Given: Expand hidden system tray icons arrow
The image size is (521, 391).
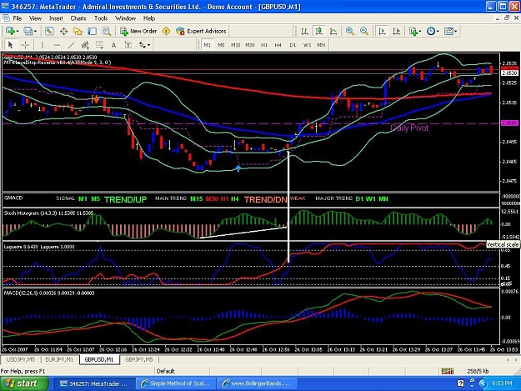Looking at the screenshot, I should click(483, 383).
